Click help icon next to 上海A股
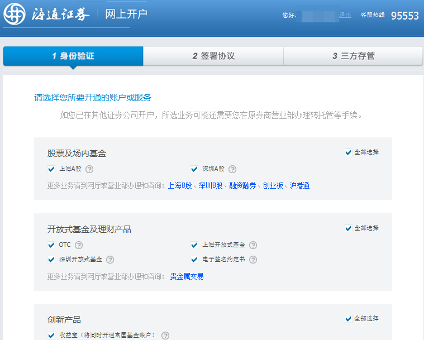 pyautogui.click(x=89, y=169)
